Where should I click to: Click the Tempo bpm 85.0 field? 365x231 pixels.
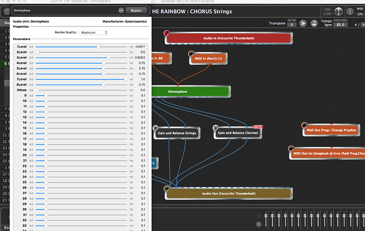(340, 25)
